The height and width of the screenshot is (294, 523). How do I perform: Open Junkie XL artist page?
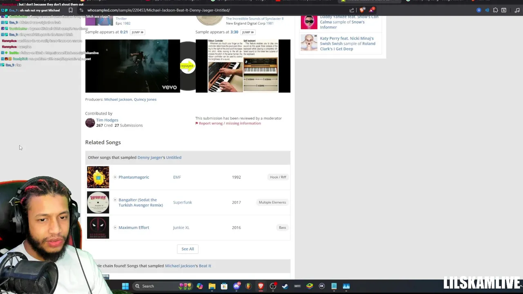point(181,227)
